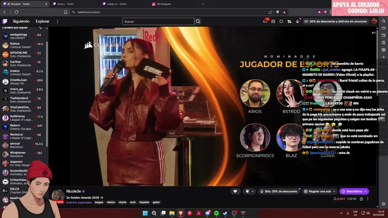
Task: Open wedgekingg channel in the sidebar
Action: 24,36
